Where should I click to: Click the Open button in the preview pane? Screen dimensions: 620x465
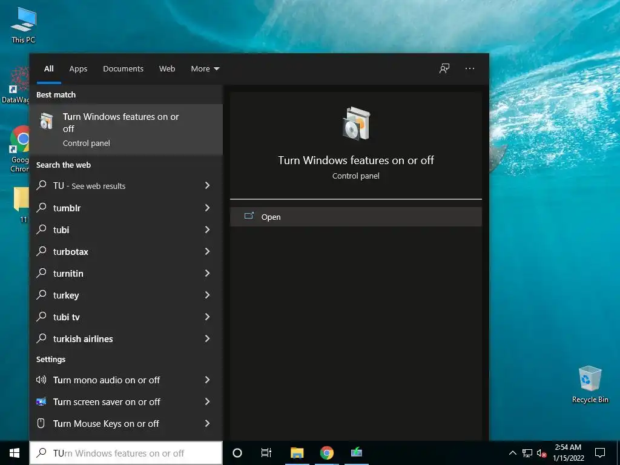(x=356, y=217)
